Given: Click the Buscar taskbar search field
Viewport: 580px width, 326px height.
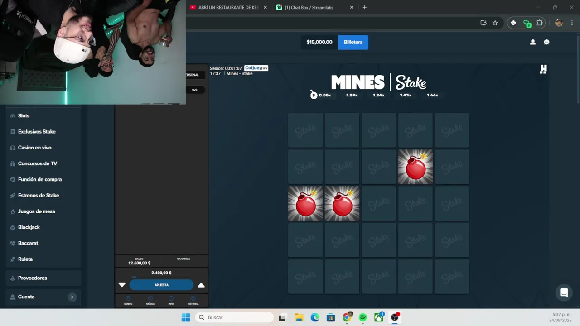Looking at the screenshot, I should click(235, 317).
